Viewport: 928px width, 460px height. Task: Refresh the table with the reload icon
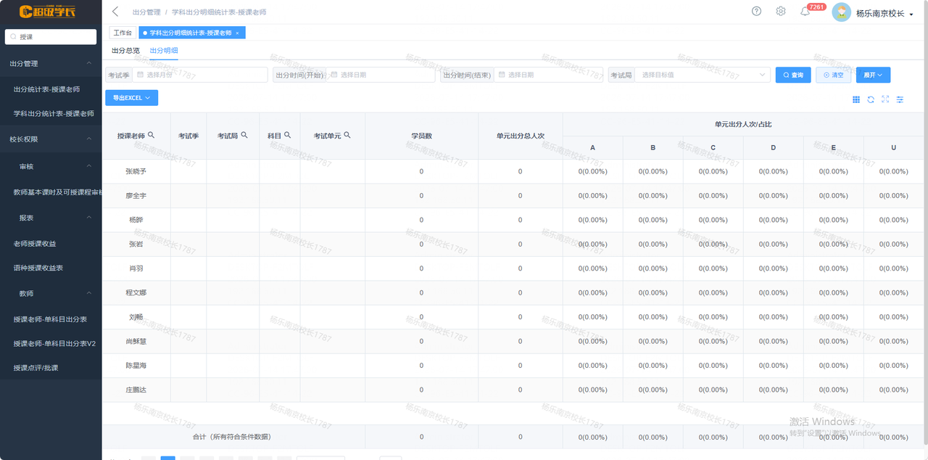pyautogui.click(x=871, y=99)
